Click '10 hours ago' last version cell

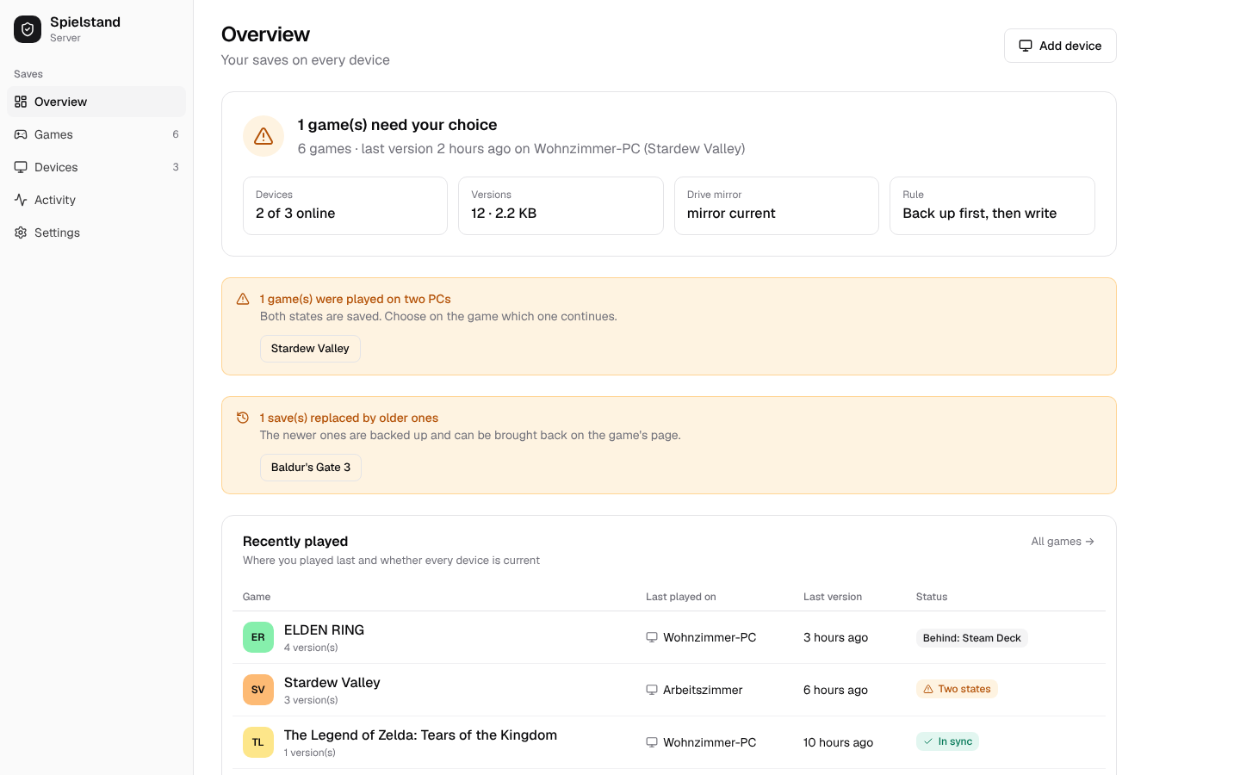pyautogui.click(x=838, y=742)
